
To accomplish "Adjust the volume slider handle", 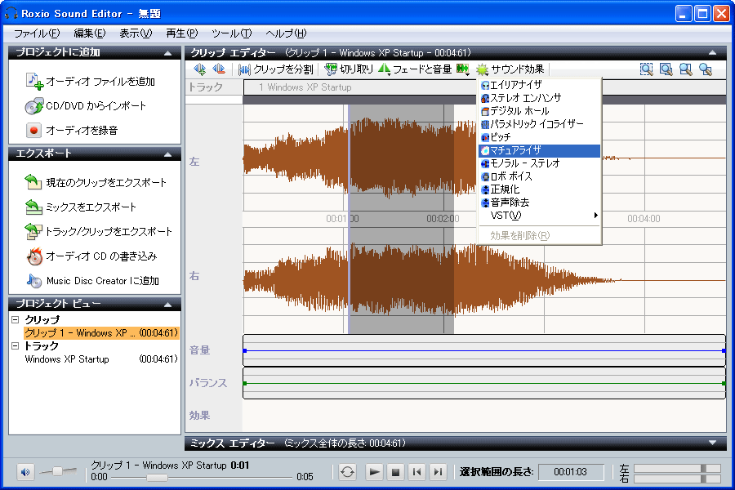I will coord(58,470).
